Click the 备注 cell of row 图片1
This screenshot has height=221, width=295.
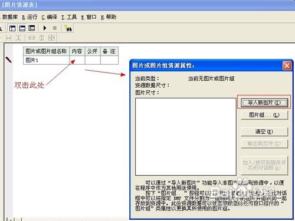click(x=109, y=60)
